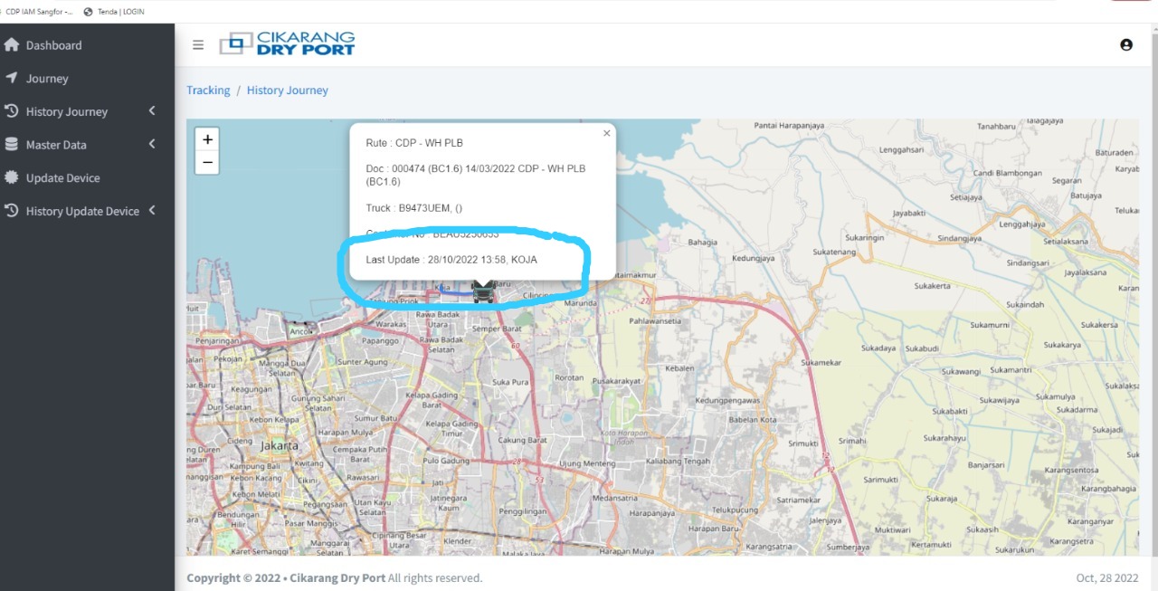The width and height of the screenshot is (1158, 591).
Task: Zoom out the map with minus button
Action: click(x=207, y=162)
